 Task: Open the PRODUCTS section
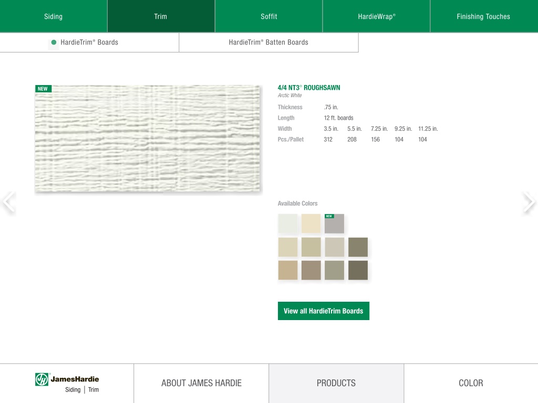pyautogui.click(x=336, y=383)
